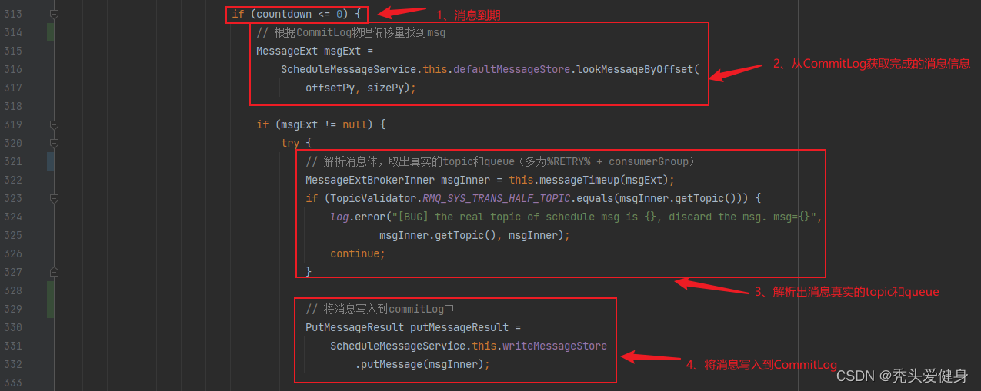This screenshot has height=391, width=981.
Task: Click the error method call on line 324
Action: click(370, 217)
